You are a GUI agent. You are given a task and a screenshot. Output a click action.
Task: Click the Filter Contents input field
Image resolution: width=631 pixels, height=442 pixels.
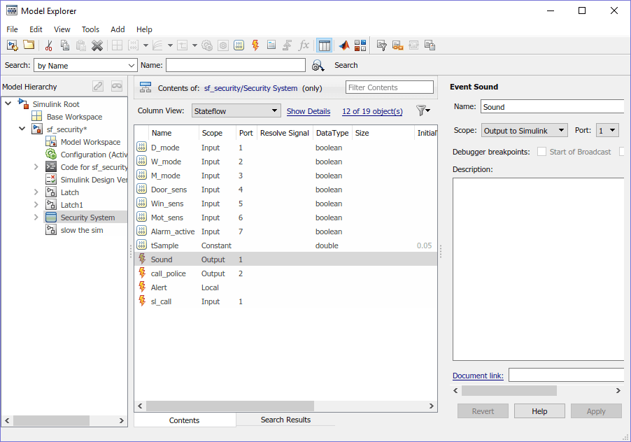tap(390, 87)
